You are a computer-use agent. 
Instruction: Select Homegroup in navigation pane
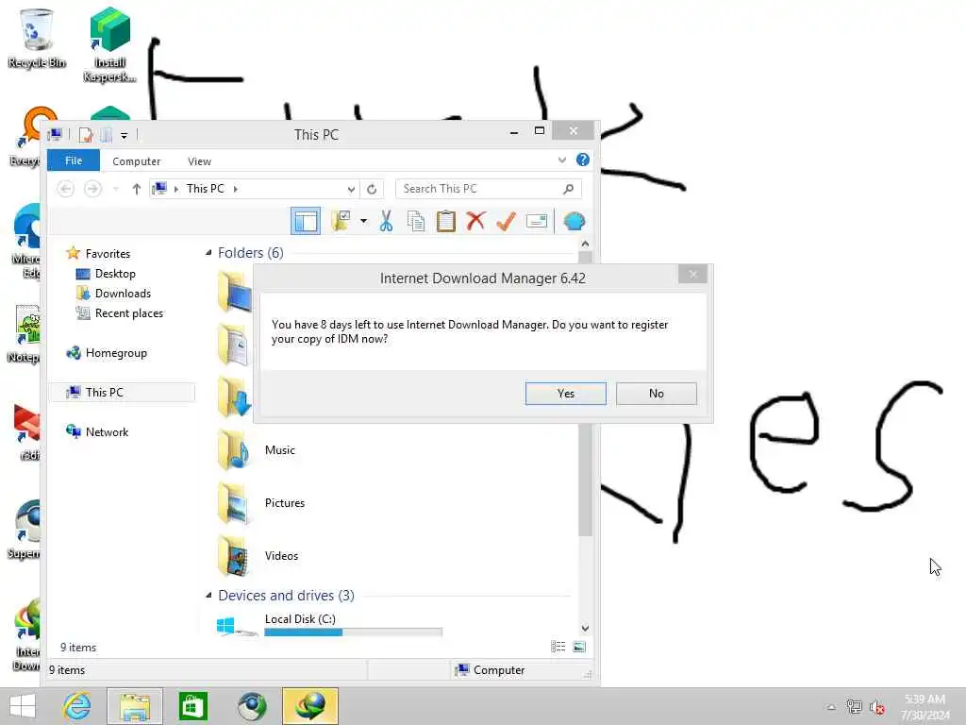point(116,353)
